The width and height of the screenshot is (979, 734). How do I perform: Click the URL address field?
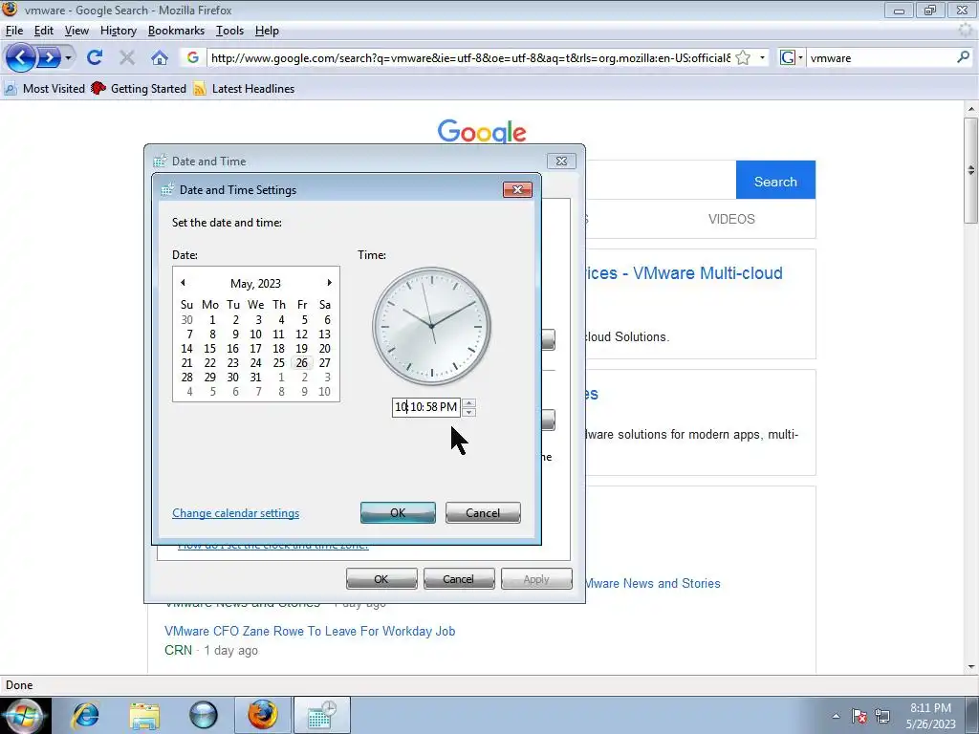point(470,58)
